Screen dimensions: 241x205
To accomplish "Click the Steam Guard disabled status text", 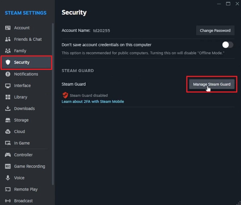I will (x=89, y=95).
